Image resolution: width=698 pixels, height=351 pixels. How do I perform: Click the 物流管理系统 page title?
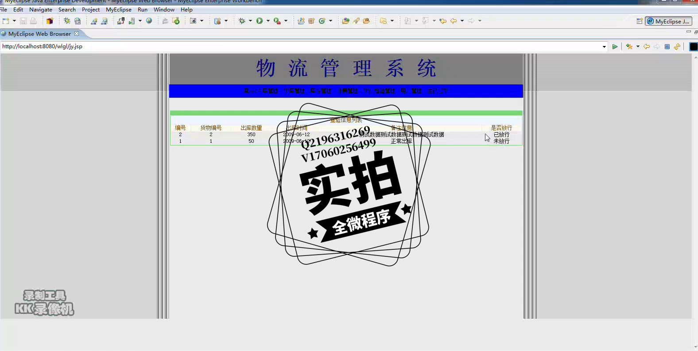pos(346,69)
